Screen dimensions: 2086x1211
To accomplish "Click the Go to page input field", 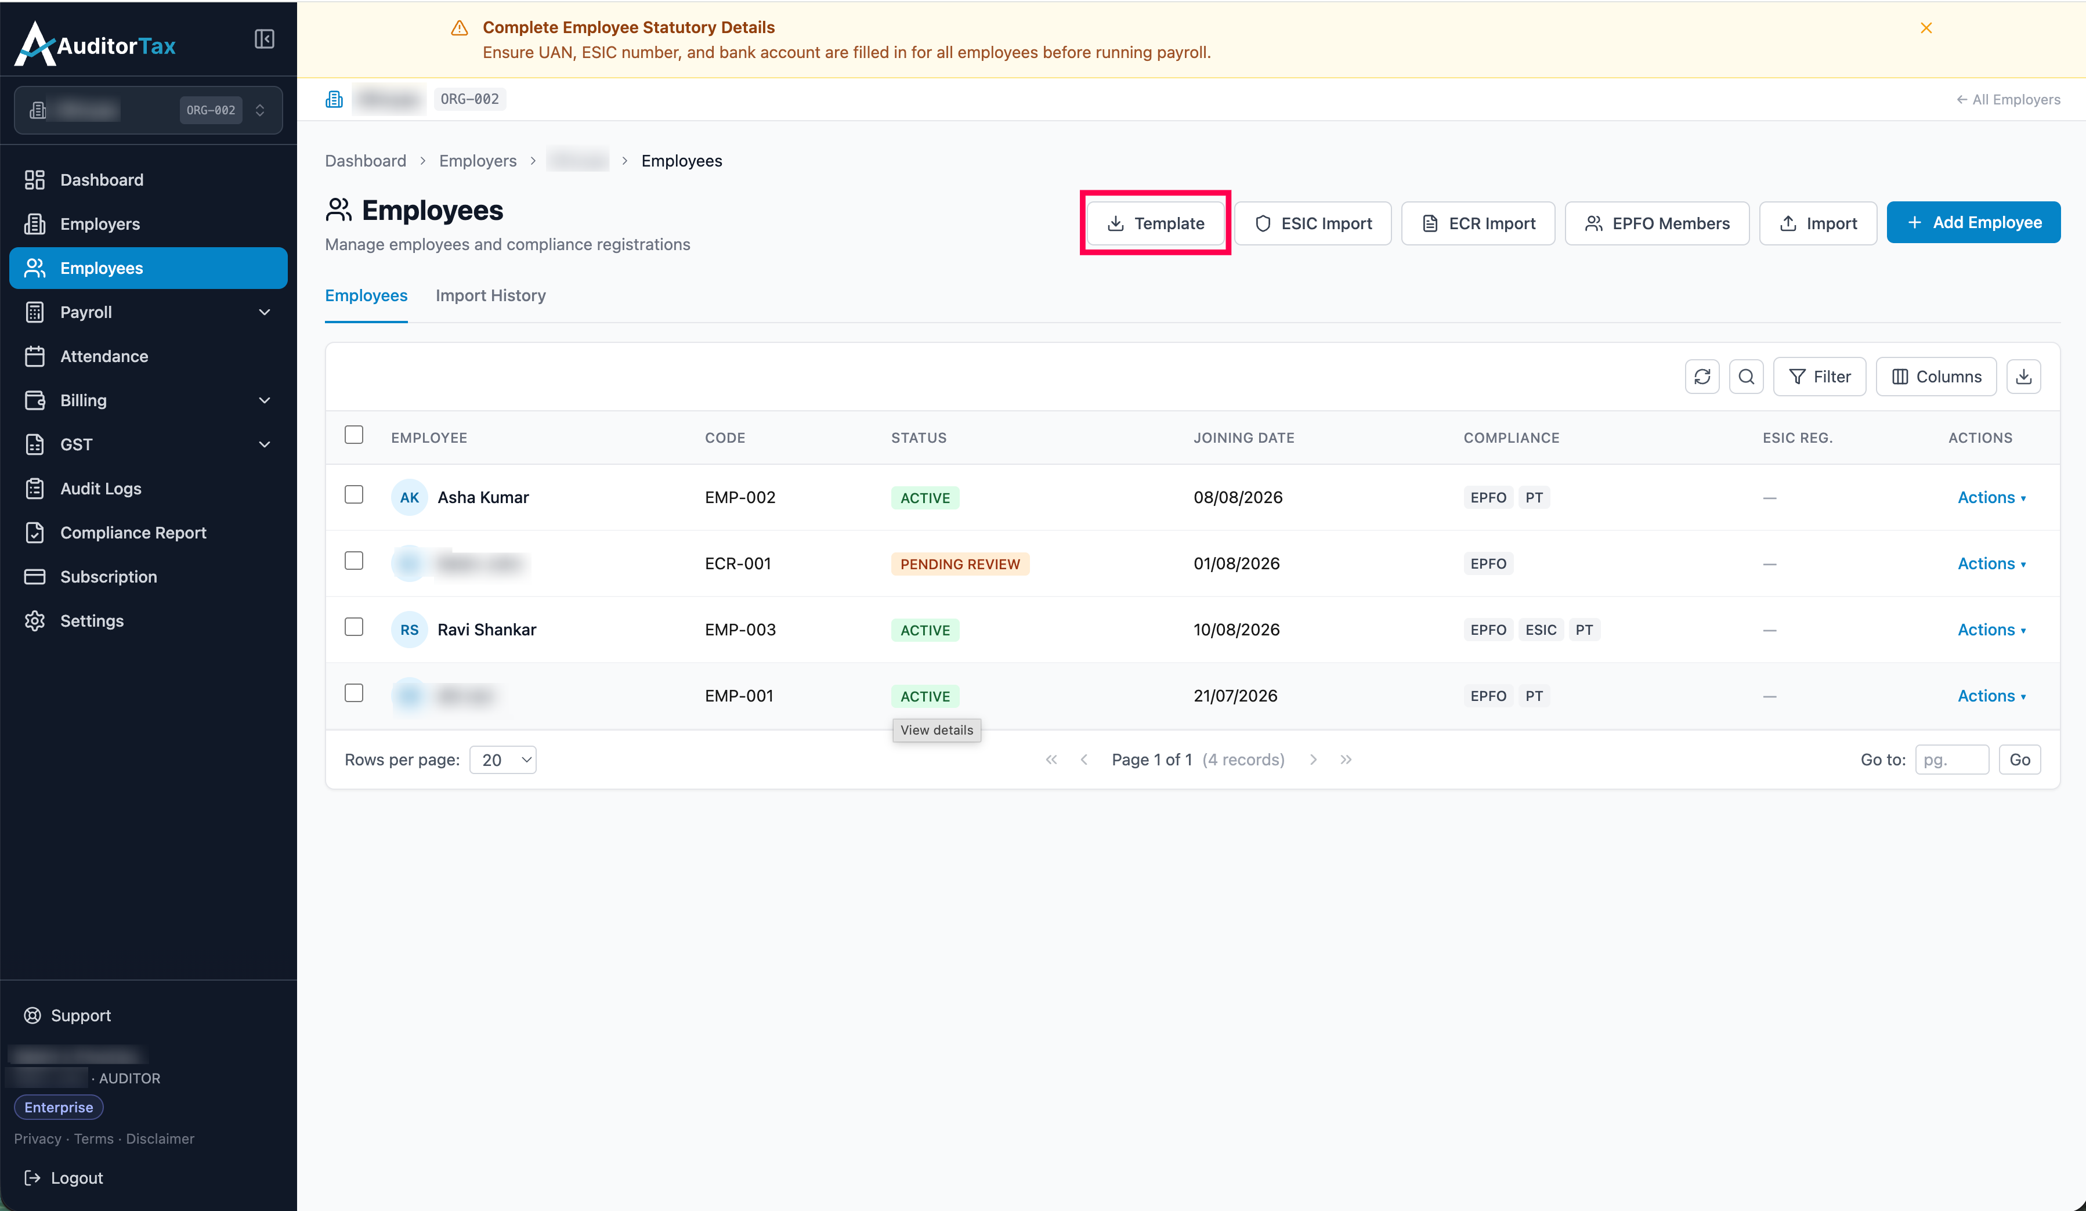I will [1952, 760].
